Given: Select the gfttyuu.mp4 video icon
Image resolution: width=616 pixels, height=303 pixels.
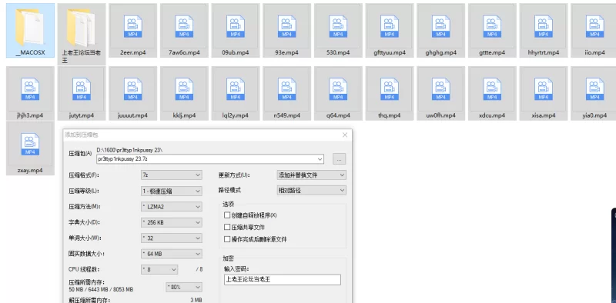Looking at the screenshot, I should (x=389, y=27).
